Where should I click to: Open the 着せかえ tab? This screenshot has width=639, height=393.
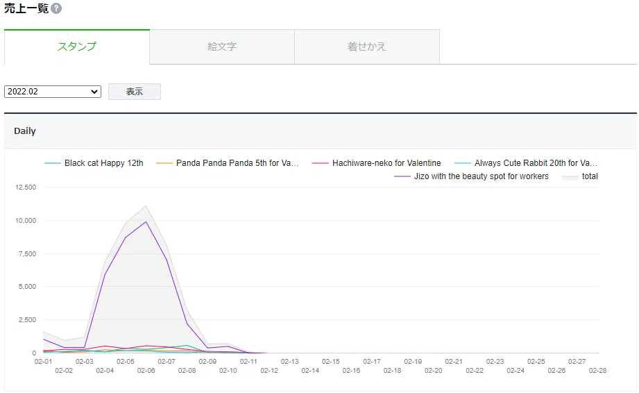coord(367,47)
